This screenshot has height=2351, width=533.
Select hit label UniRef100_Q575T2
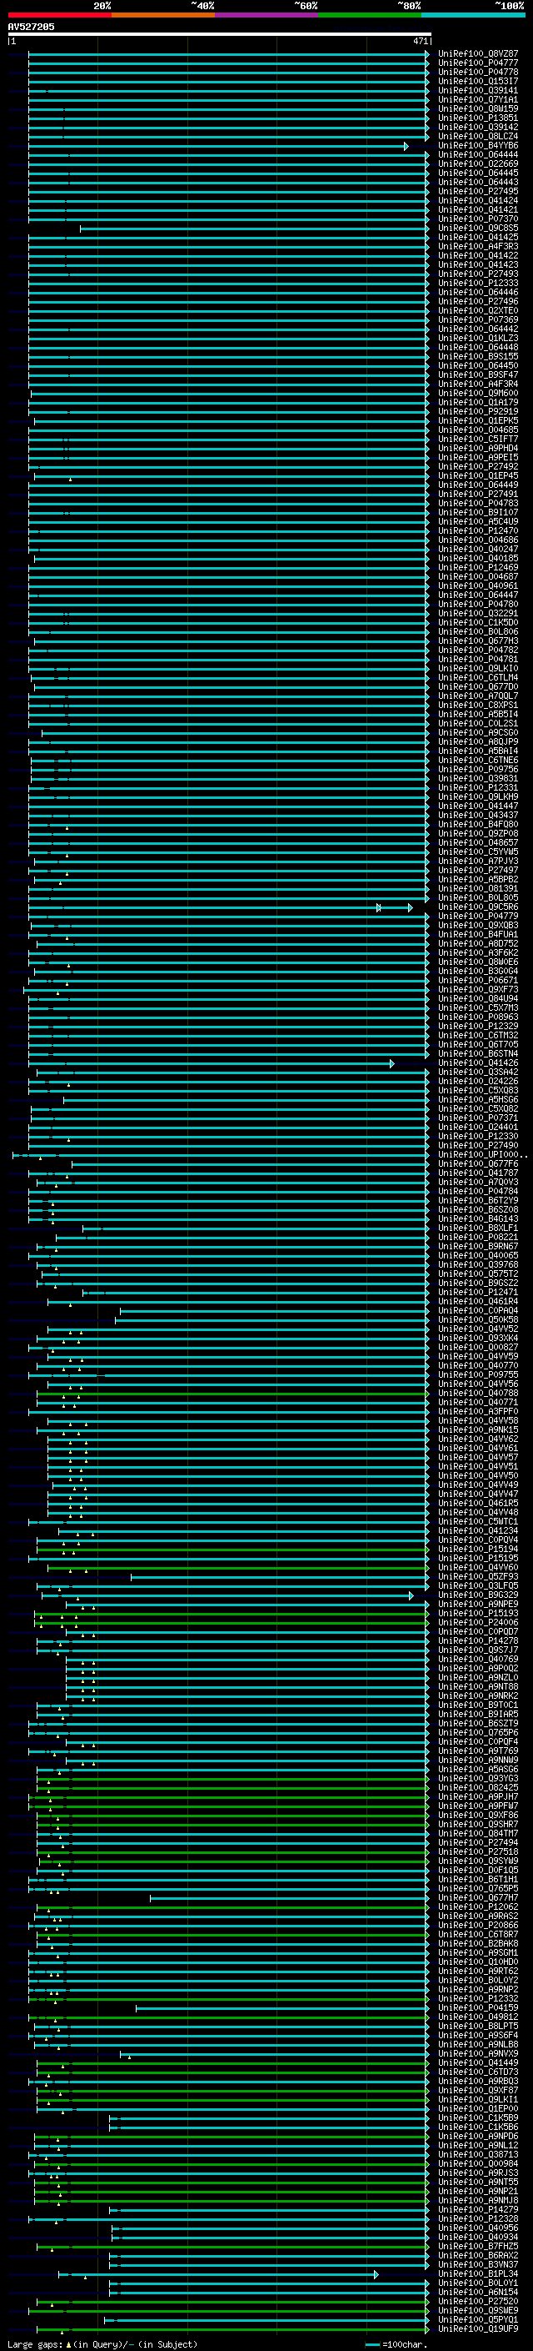(x=478, y=1274)
